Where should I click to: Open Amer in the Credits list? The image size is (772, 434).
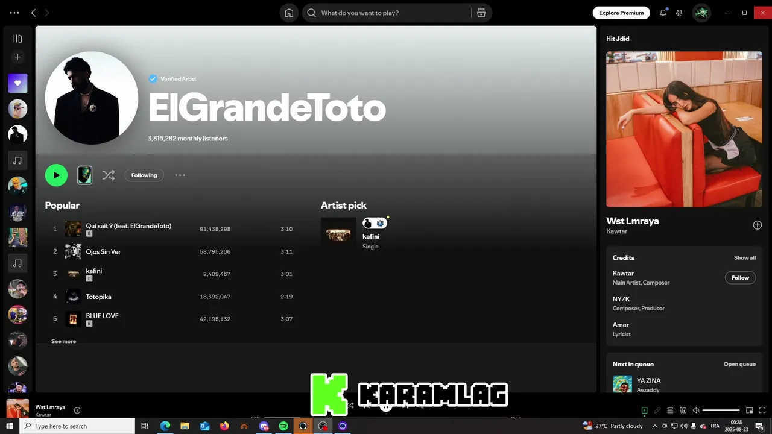621,325
